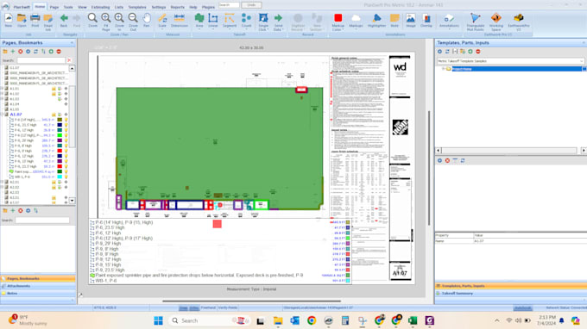Select the Highlighter annotation tool

(x=376, y=20)
